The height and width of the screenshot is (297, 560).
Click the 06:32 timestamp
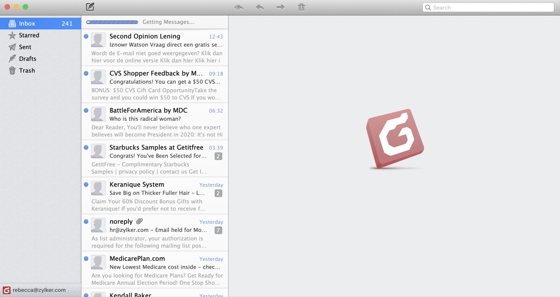[216, 111]
